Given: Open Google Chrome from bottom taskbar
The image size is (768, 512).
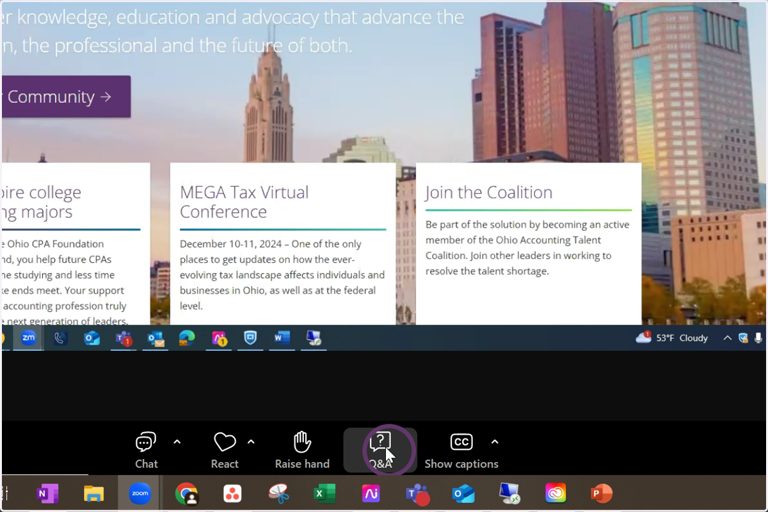Looking at the screenshot, I should pos(186,493).
